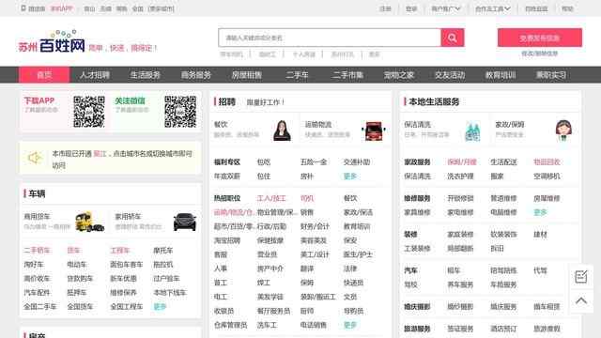Viewport: 601px width, 338px height.
Task: Expand the 合作及工具 dropdown in top bar
Action: coord(492,8)
